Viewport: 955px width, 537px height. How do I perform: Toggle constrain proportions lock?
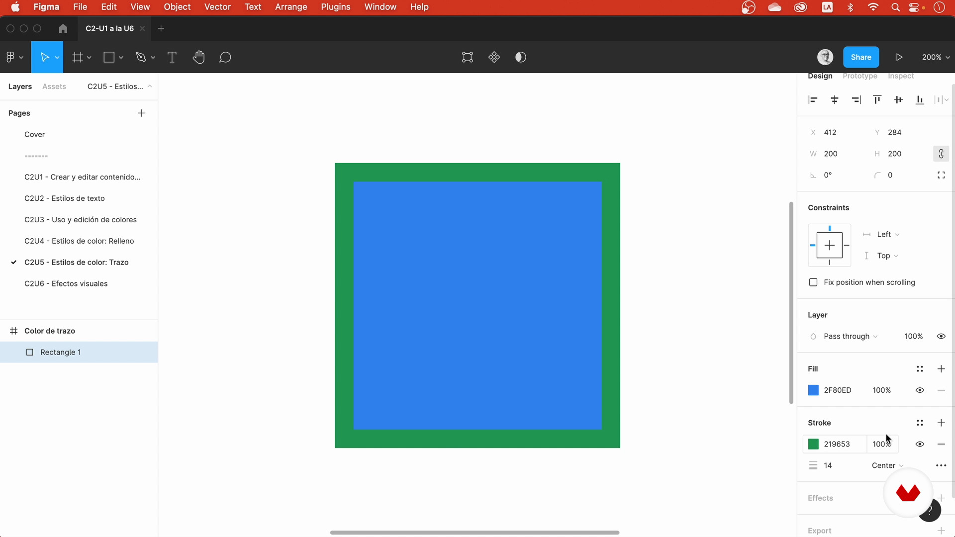941,154
